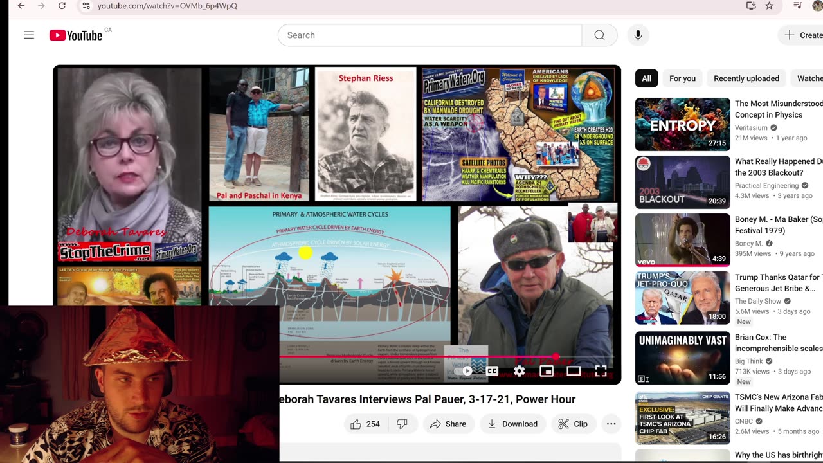Visit the Veritasium channel
Image resolution: width=823 pixels, height=463 pixels.
coord(752,128)
